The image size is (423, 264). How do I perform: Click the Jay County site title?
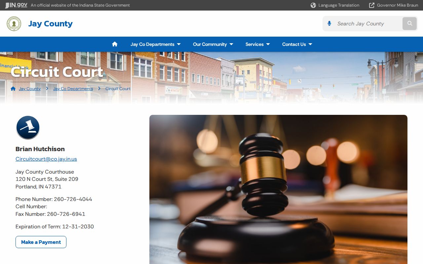(x=50, y=24)
